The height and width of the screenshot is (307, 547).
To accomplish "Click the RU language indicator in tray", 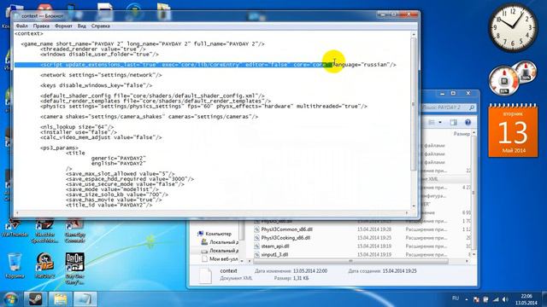I will point(456,298).
